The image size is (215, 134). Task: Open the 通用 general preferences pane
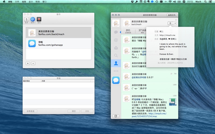click(x=26, y=20)
